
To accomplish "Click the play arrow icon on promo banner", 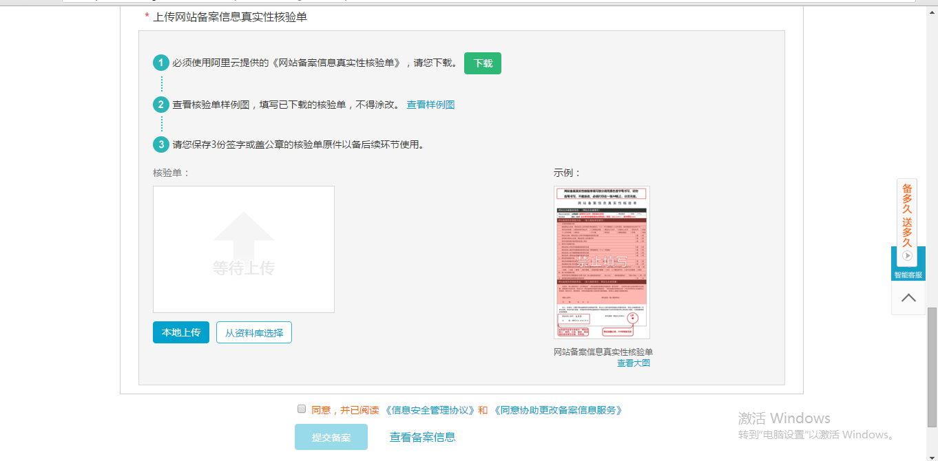I will [x=907, y=255].
